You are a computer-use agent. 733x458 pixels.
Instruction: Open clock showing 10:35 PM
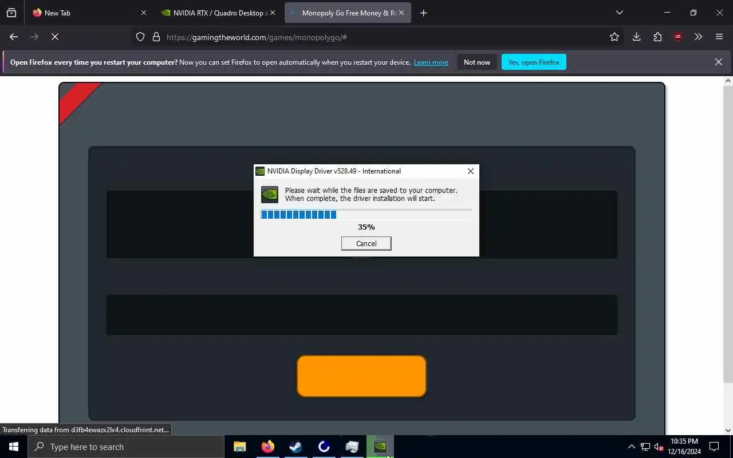684,447
